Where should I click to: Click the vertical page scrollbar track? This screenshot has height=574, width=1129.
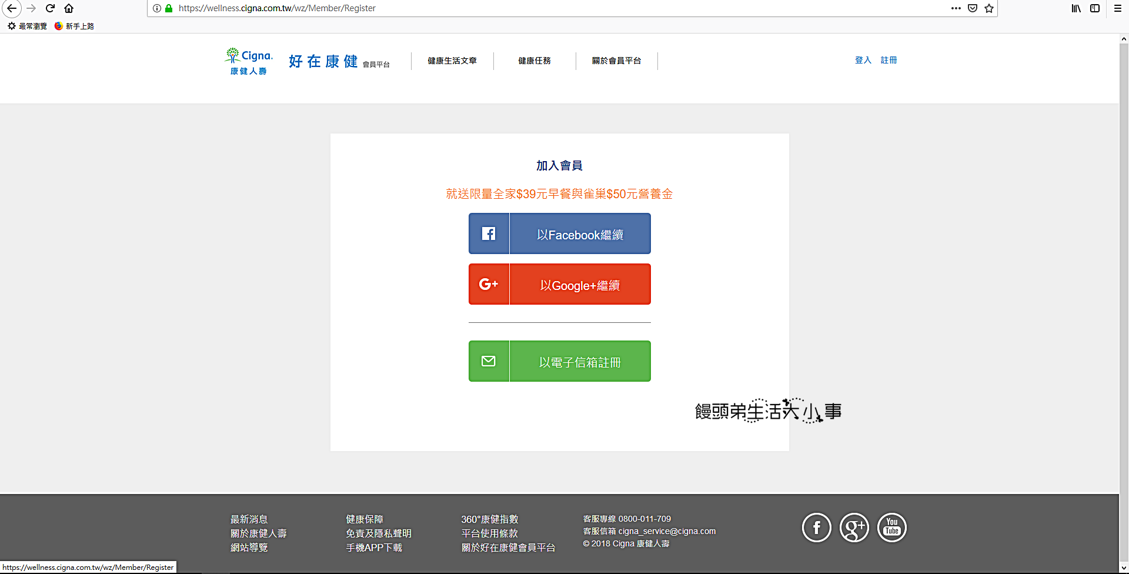click(1124, 303)
